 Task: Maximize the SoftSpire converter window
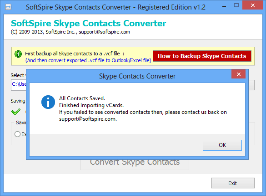[x=236, y=5]
